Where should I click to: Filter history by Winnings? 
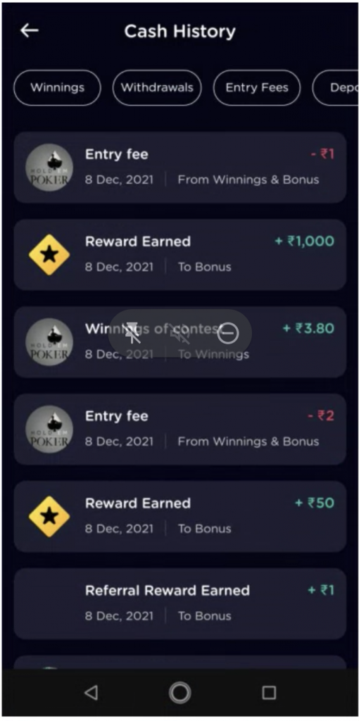tap(58, 88)
